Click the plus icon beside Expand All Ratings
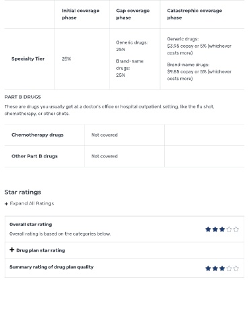Screen dimensions: 249x323 [6, 204]
